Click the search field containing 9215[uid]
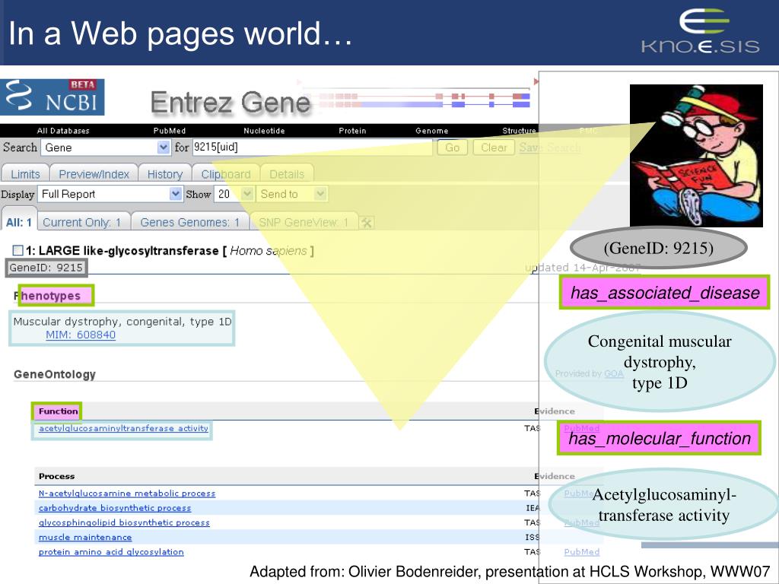 click(312, 147)
